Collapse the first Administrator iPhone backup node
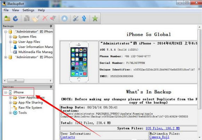Viewport: 202px width, 140px height. click(x=6, y=31)
